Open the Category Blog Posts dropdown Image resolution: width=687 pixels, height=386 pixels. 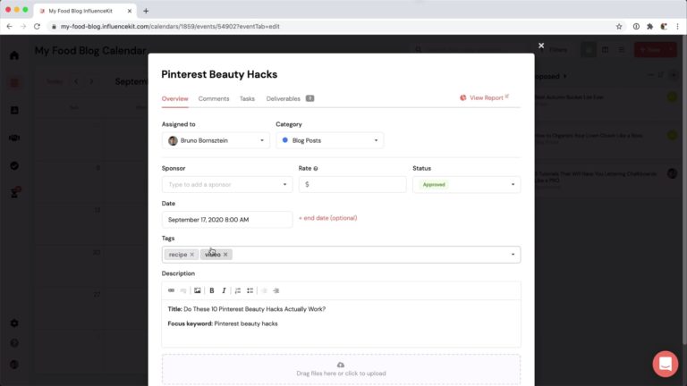tap(329, 140)
